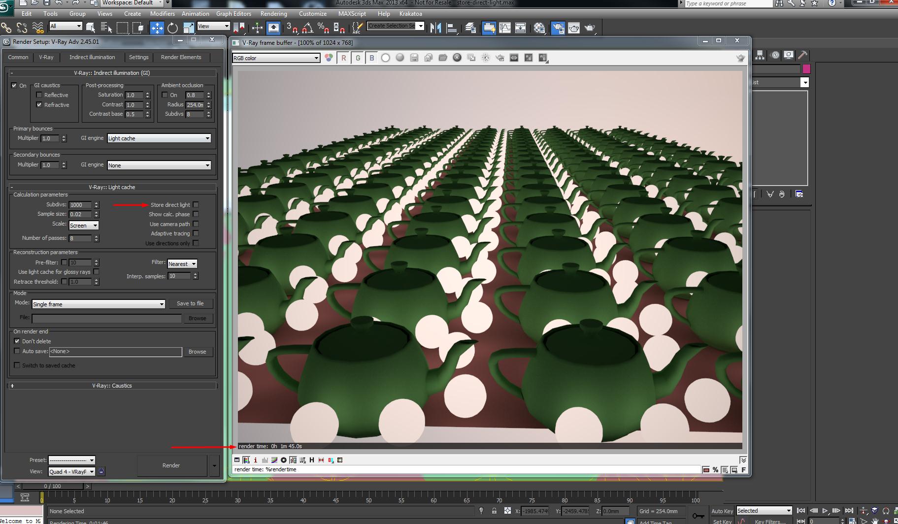Click the F font icon in frame buffer

pyautogui.click(x=743, y=470)
